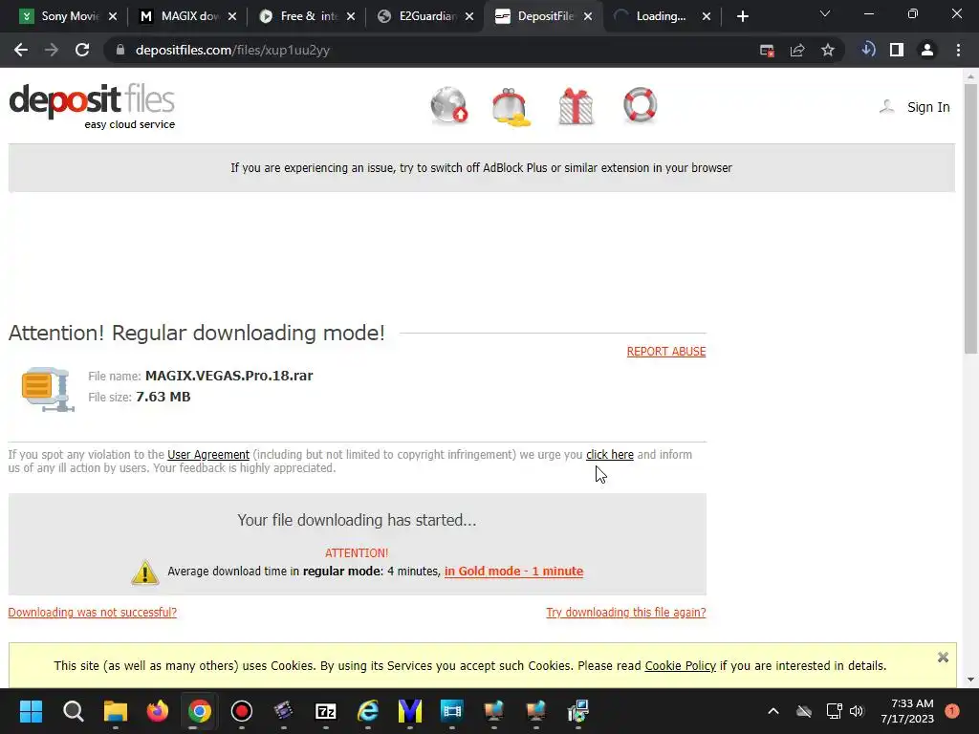Image resolution: width=979 pixels, height=734 pixels.
Task: Click the page vertical scrollbar thumb
Action: tap(970, 219)
